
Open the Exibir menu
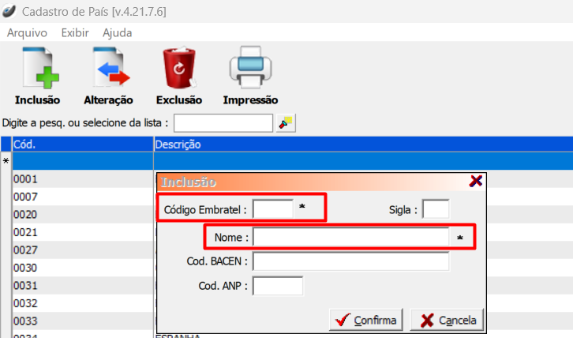pyautogui.click(x=75, y=33)
